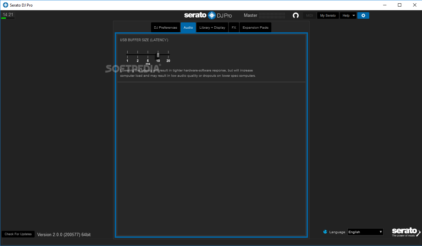Open the Expansion Packs tab

pos(256,27)
